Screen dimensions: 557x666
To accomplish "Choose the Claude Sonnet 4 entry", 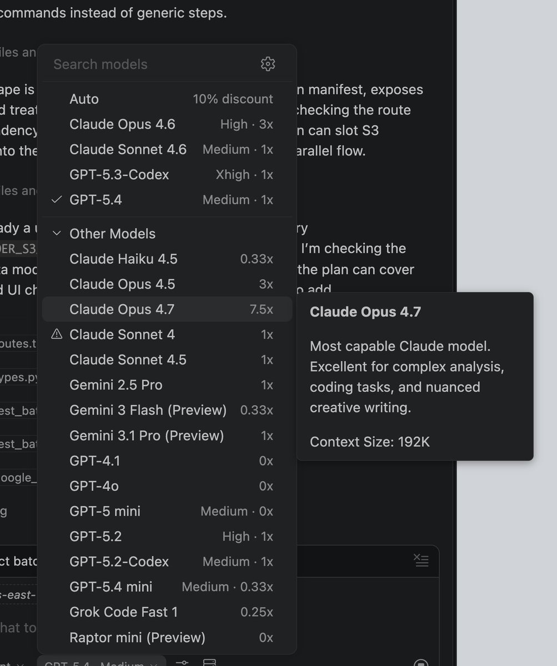I will coord(167,335).
